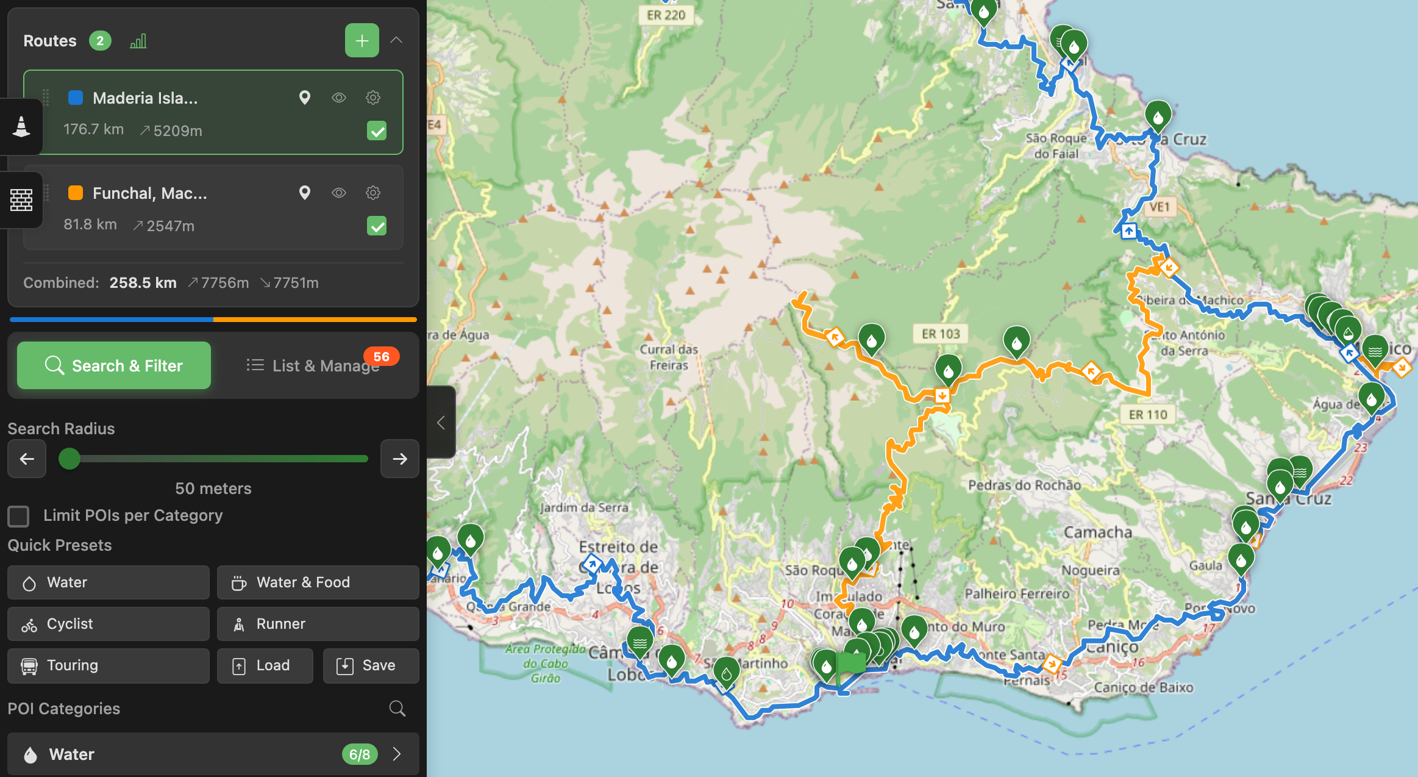Apply the Water & Food quick preset
The height and width of the screenshot is (777, 1418).
click(x=318, y=582)
